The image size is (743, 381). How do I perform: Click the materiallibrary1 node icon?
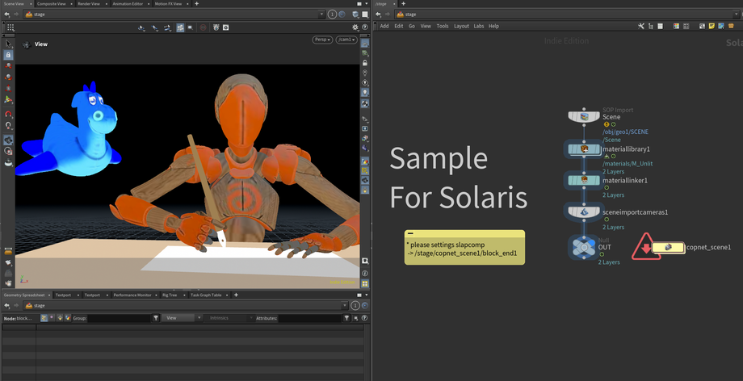584,149
